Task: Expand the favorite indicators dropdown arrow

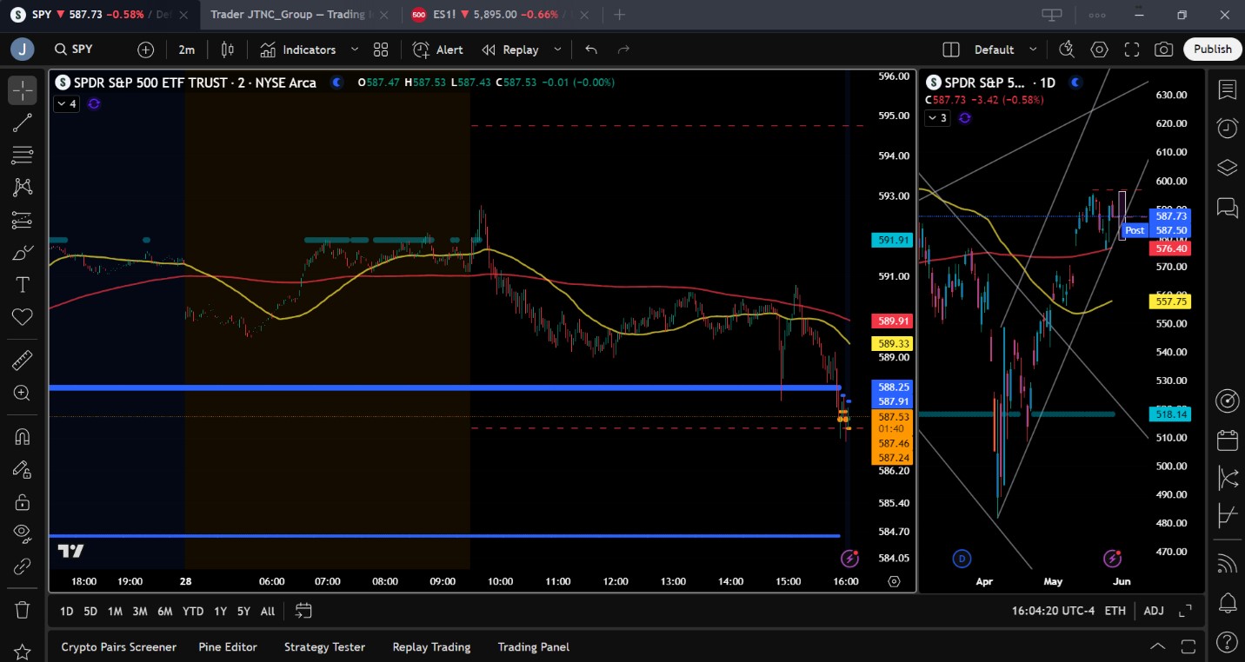Action: (355, 50)
